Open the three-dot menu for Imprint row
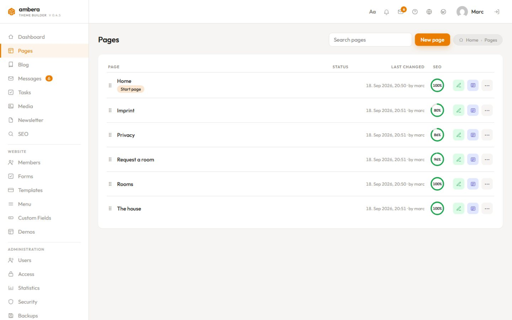Image resolution: width=512 pixels, height=320 pixels. (487, 110)
